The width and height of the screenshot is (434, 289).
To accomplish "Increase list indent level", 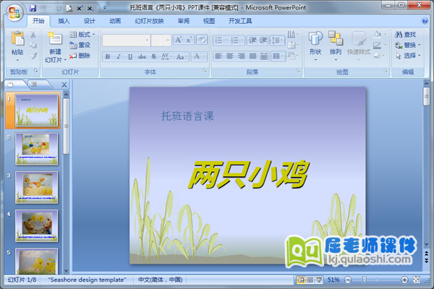I will point(263,40).
